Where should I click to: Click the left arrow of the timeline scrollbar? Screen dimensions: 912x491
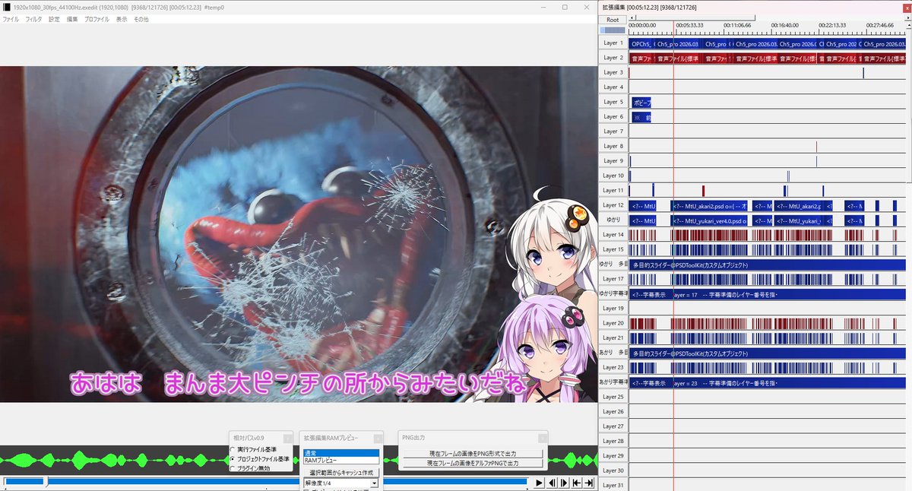[x=632, y=17]
